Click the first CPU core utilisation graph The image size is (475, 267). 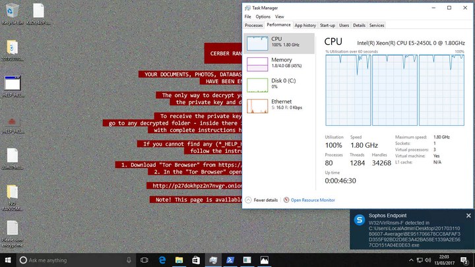coord(348,90)
